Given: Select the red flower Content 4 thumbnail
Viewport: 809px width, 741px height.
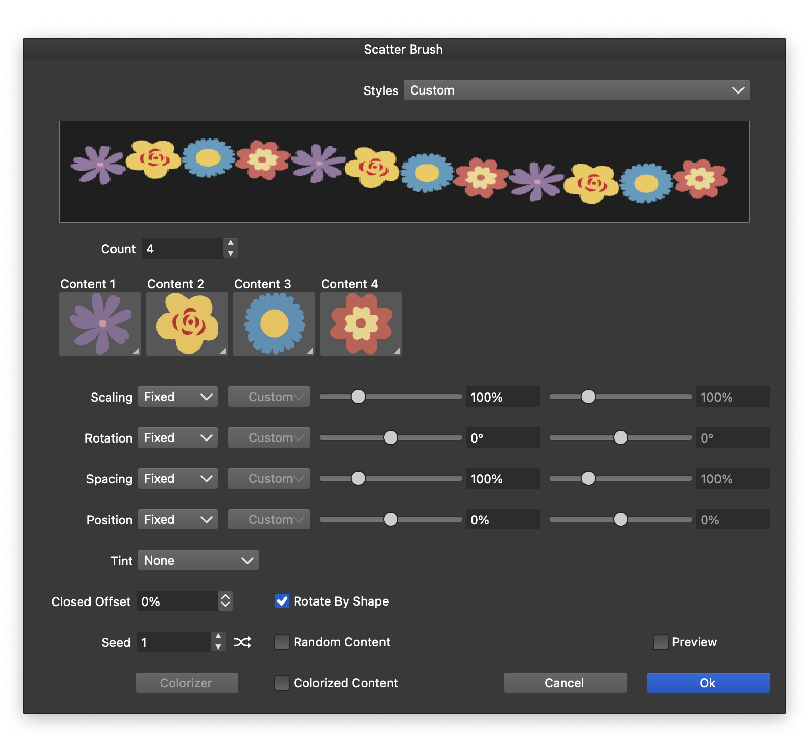Looking at the screenshot, I should coord(361,324).
